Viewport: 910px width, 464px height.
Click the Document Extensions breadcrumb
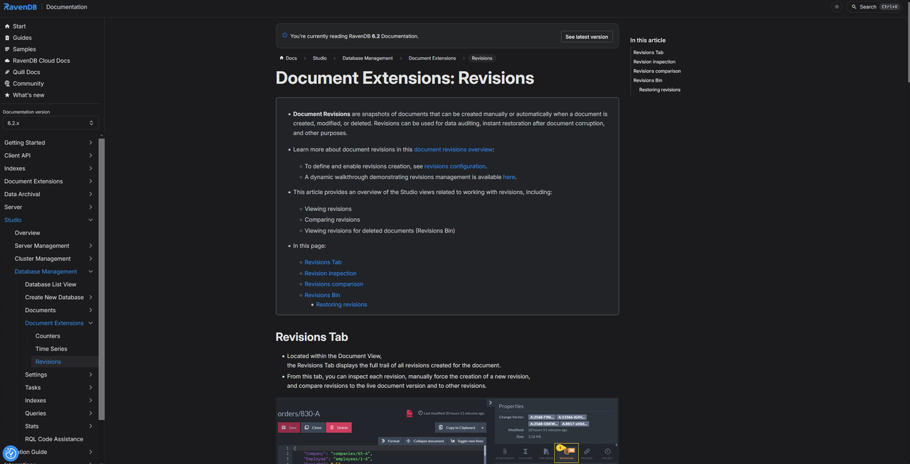point(432,58)
